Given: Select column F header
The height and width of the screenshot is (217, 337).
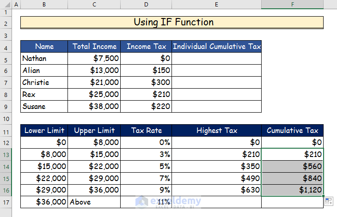Looking at the screenshot, I should pos(292,4).
